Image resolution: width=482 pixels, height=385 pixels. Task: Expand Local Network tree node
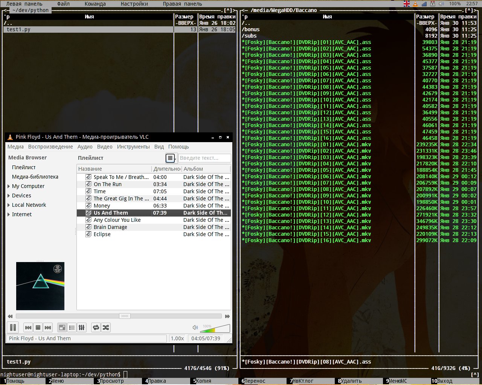(9, 205)
